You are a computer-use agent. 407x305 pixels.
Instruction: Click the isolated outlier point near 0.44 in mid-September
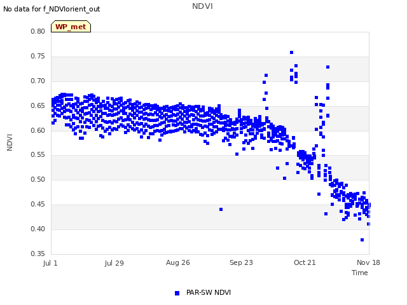[221, 209]
